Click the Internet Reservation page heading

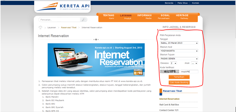(54, 36)
